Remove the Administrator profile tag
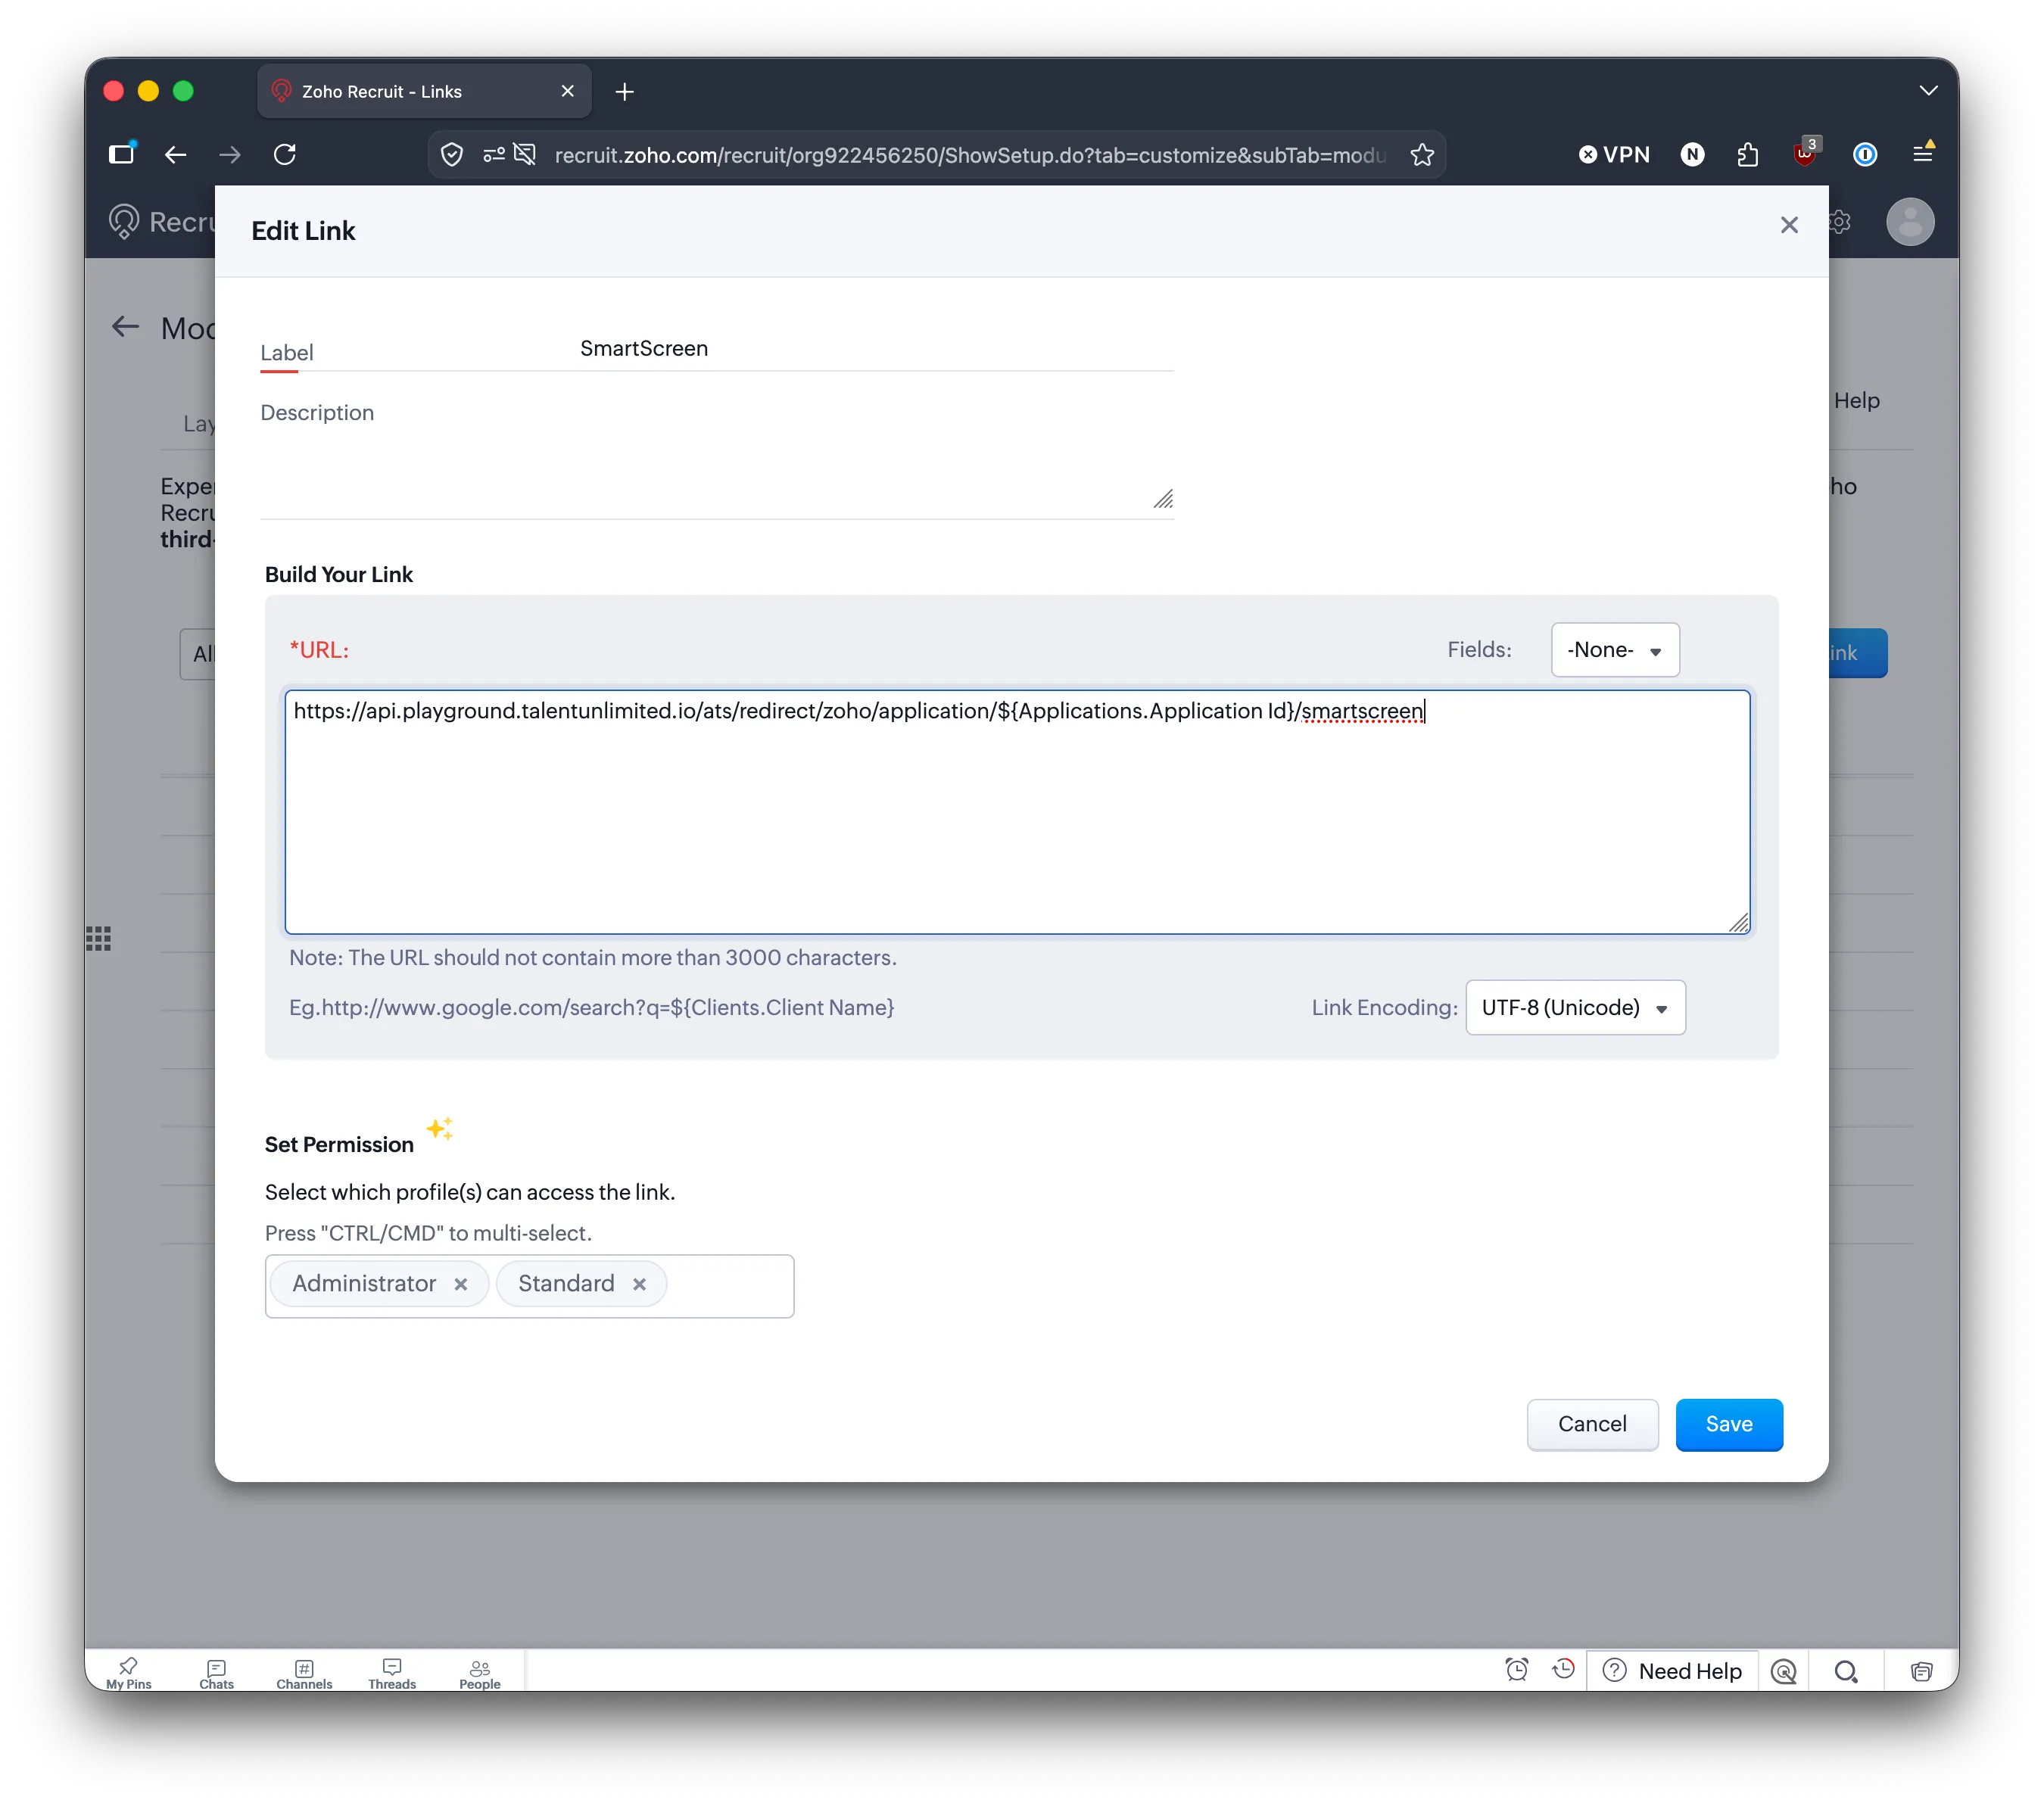2044x1803 pixels. coord(460,1284)
